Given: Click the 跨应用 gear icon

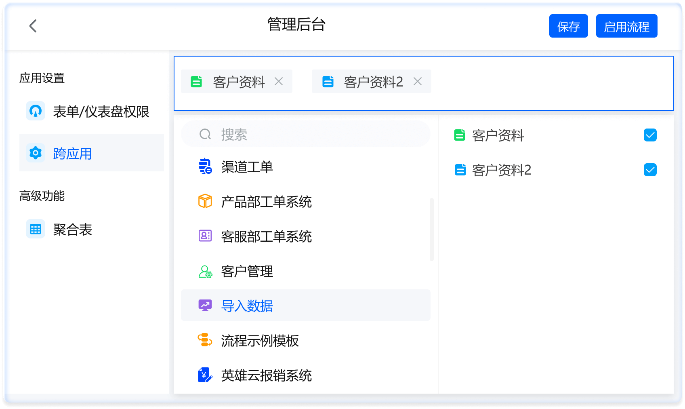Looking at the screenshot, I should pos(36,153).
